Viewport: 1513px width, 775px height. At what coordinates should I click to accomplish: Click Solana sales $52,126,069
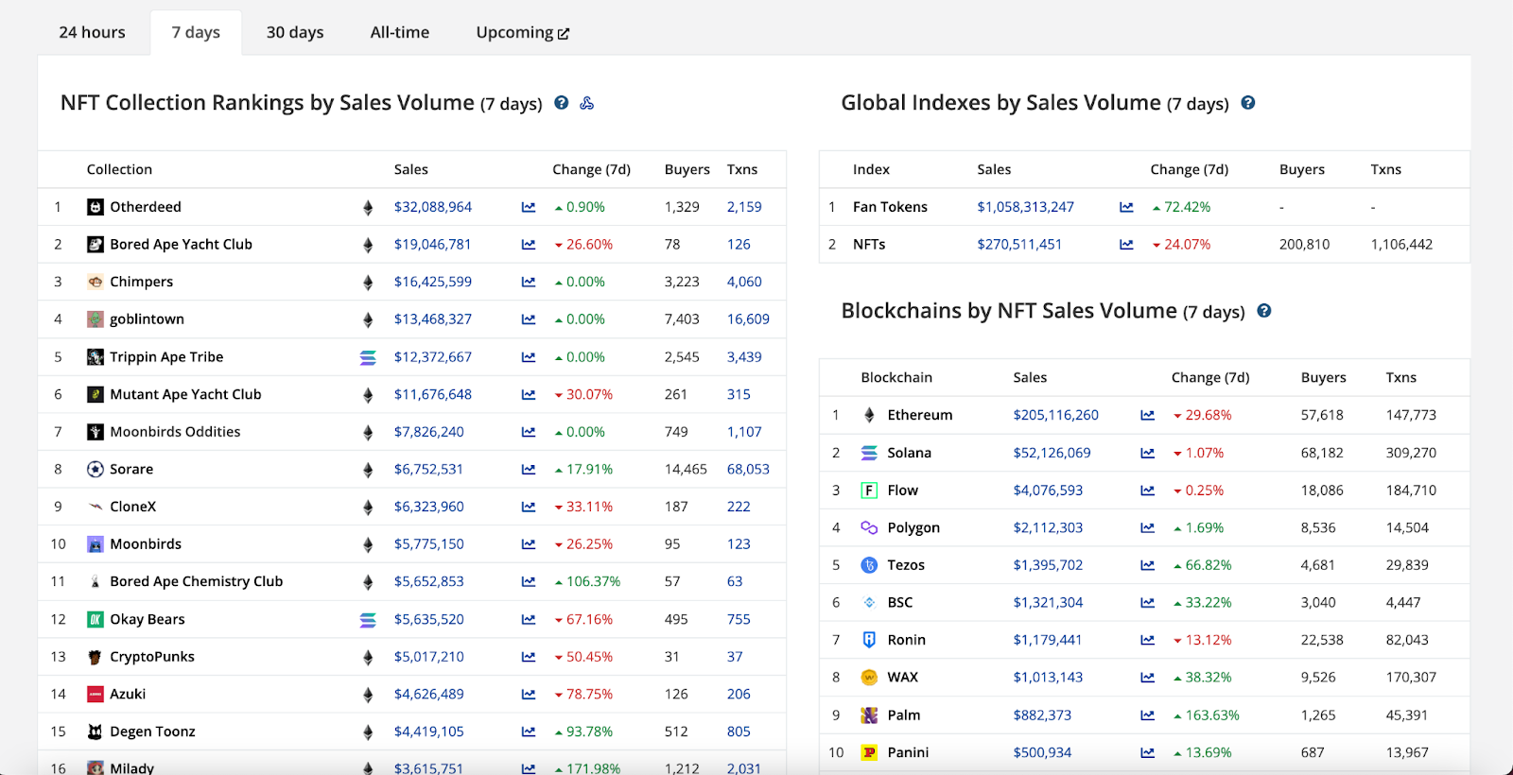tap(1052, 453)
